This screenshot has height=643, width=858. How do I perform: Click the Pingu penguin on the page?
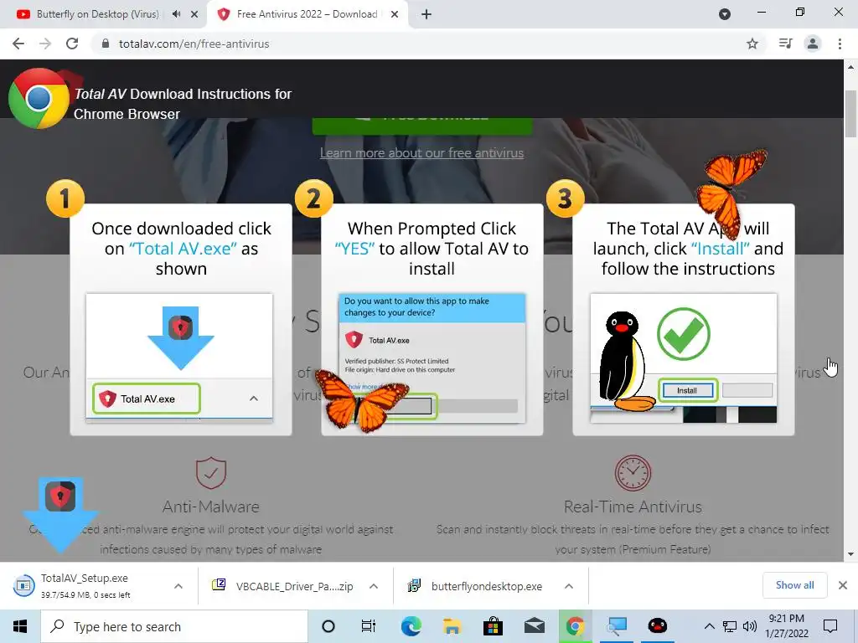pos(625,361)
